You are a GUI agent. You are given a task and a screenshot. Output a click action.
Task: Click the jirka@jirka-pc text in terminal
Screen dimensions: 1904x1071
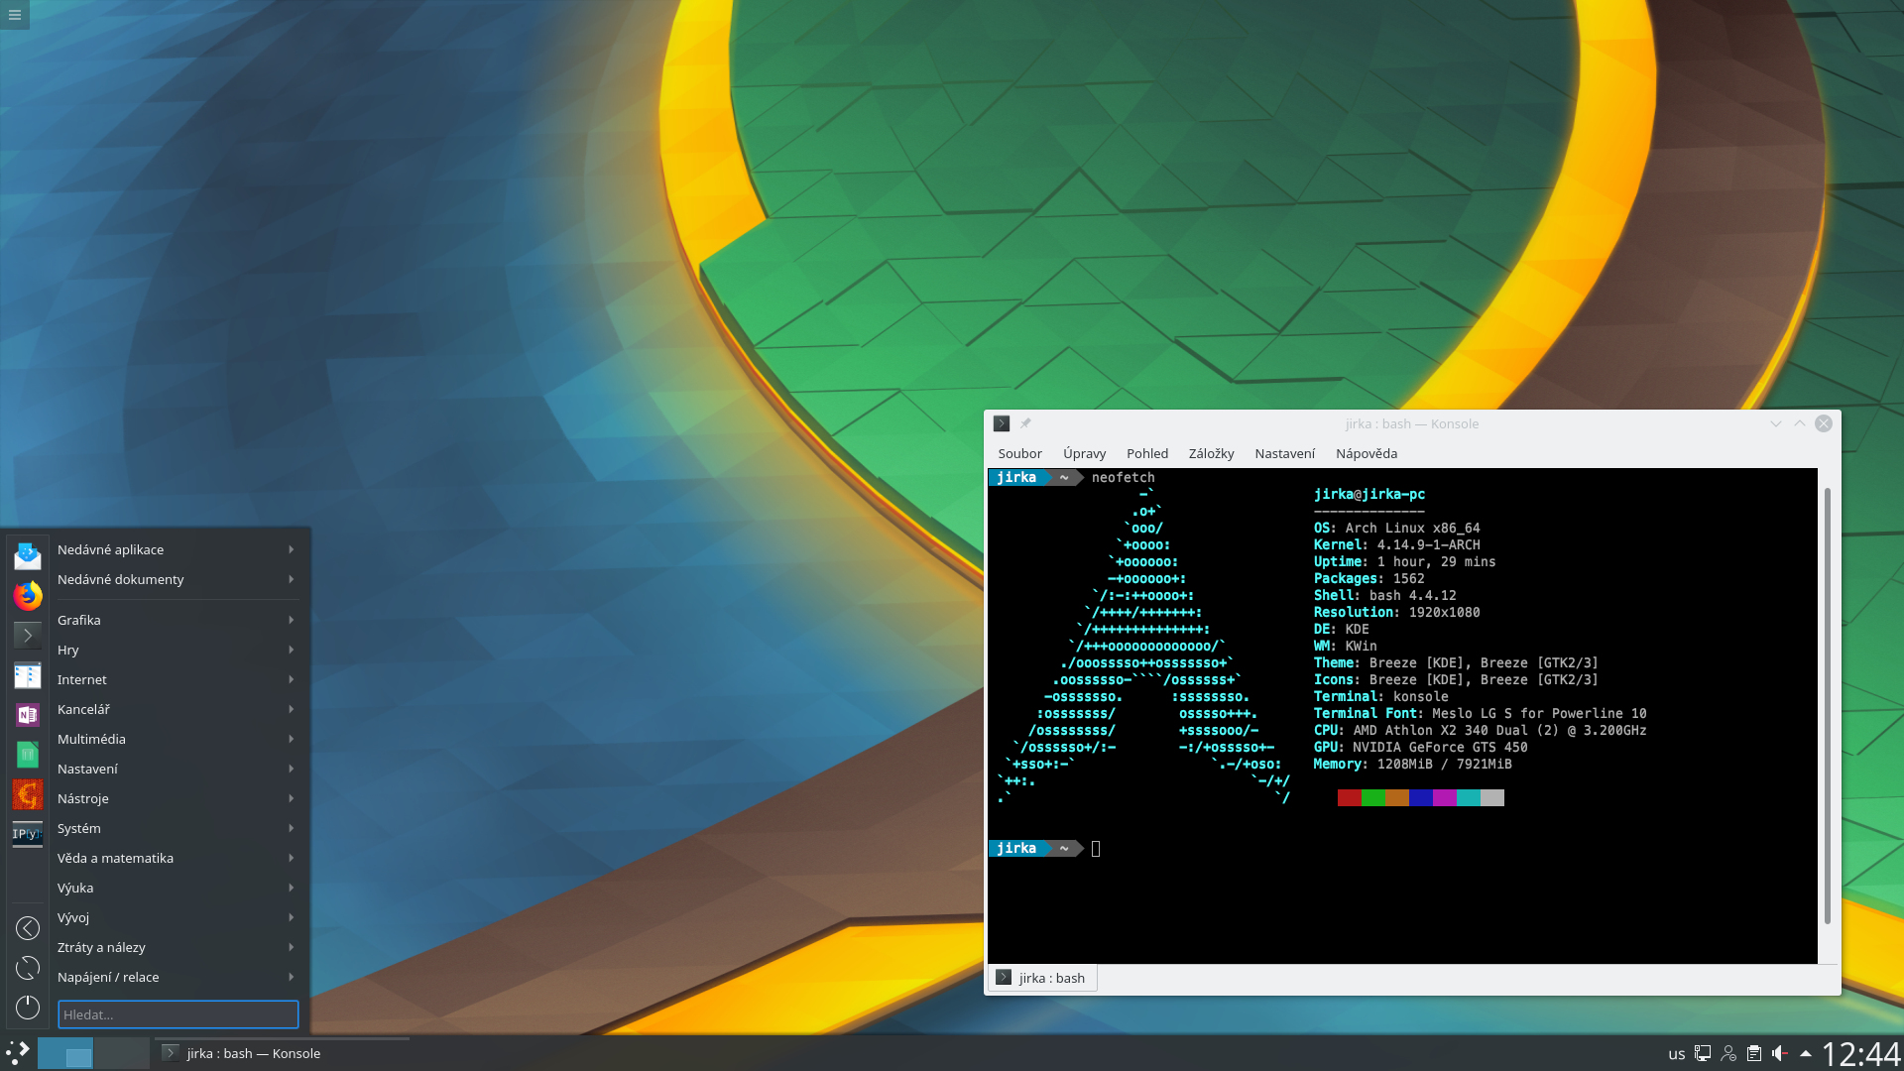pyautogui.click(x=1368, y=494)
